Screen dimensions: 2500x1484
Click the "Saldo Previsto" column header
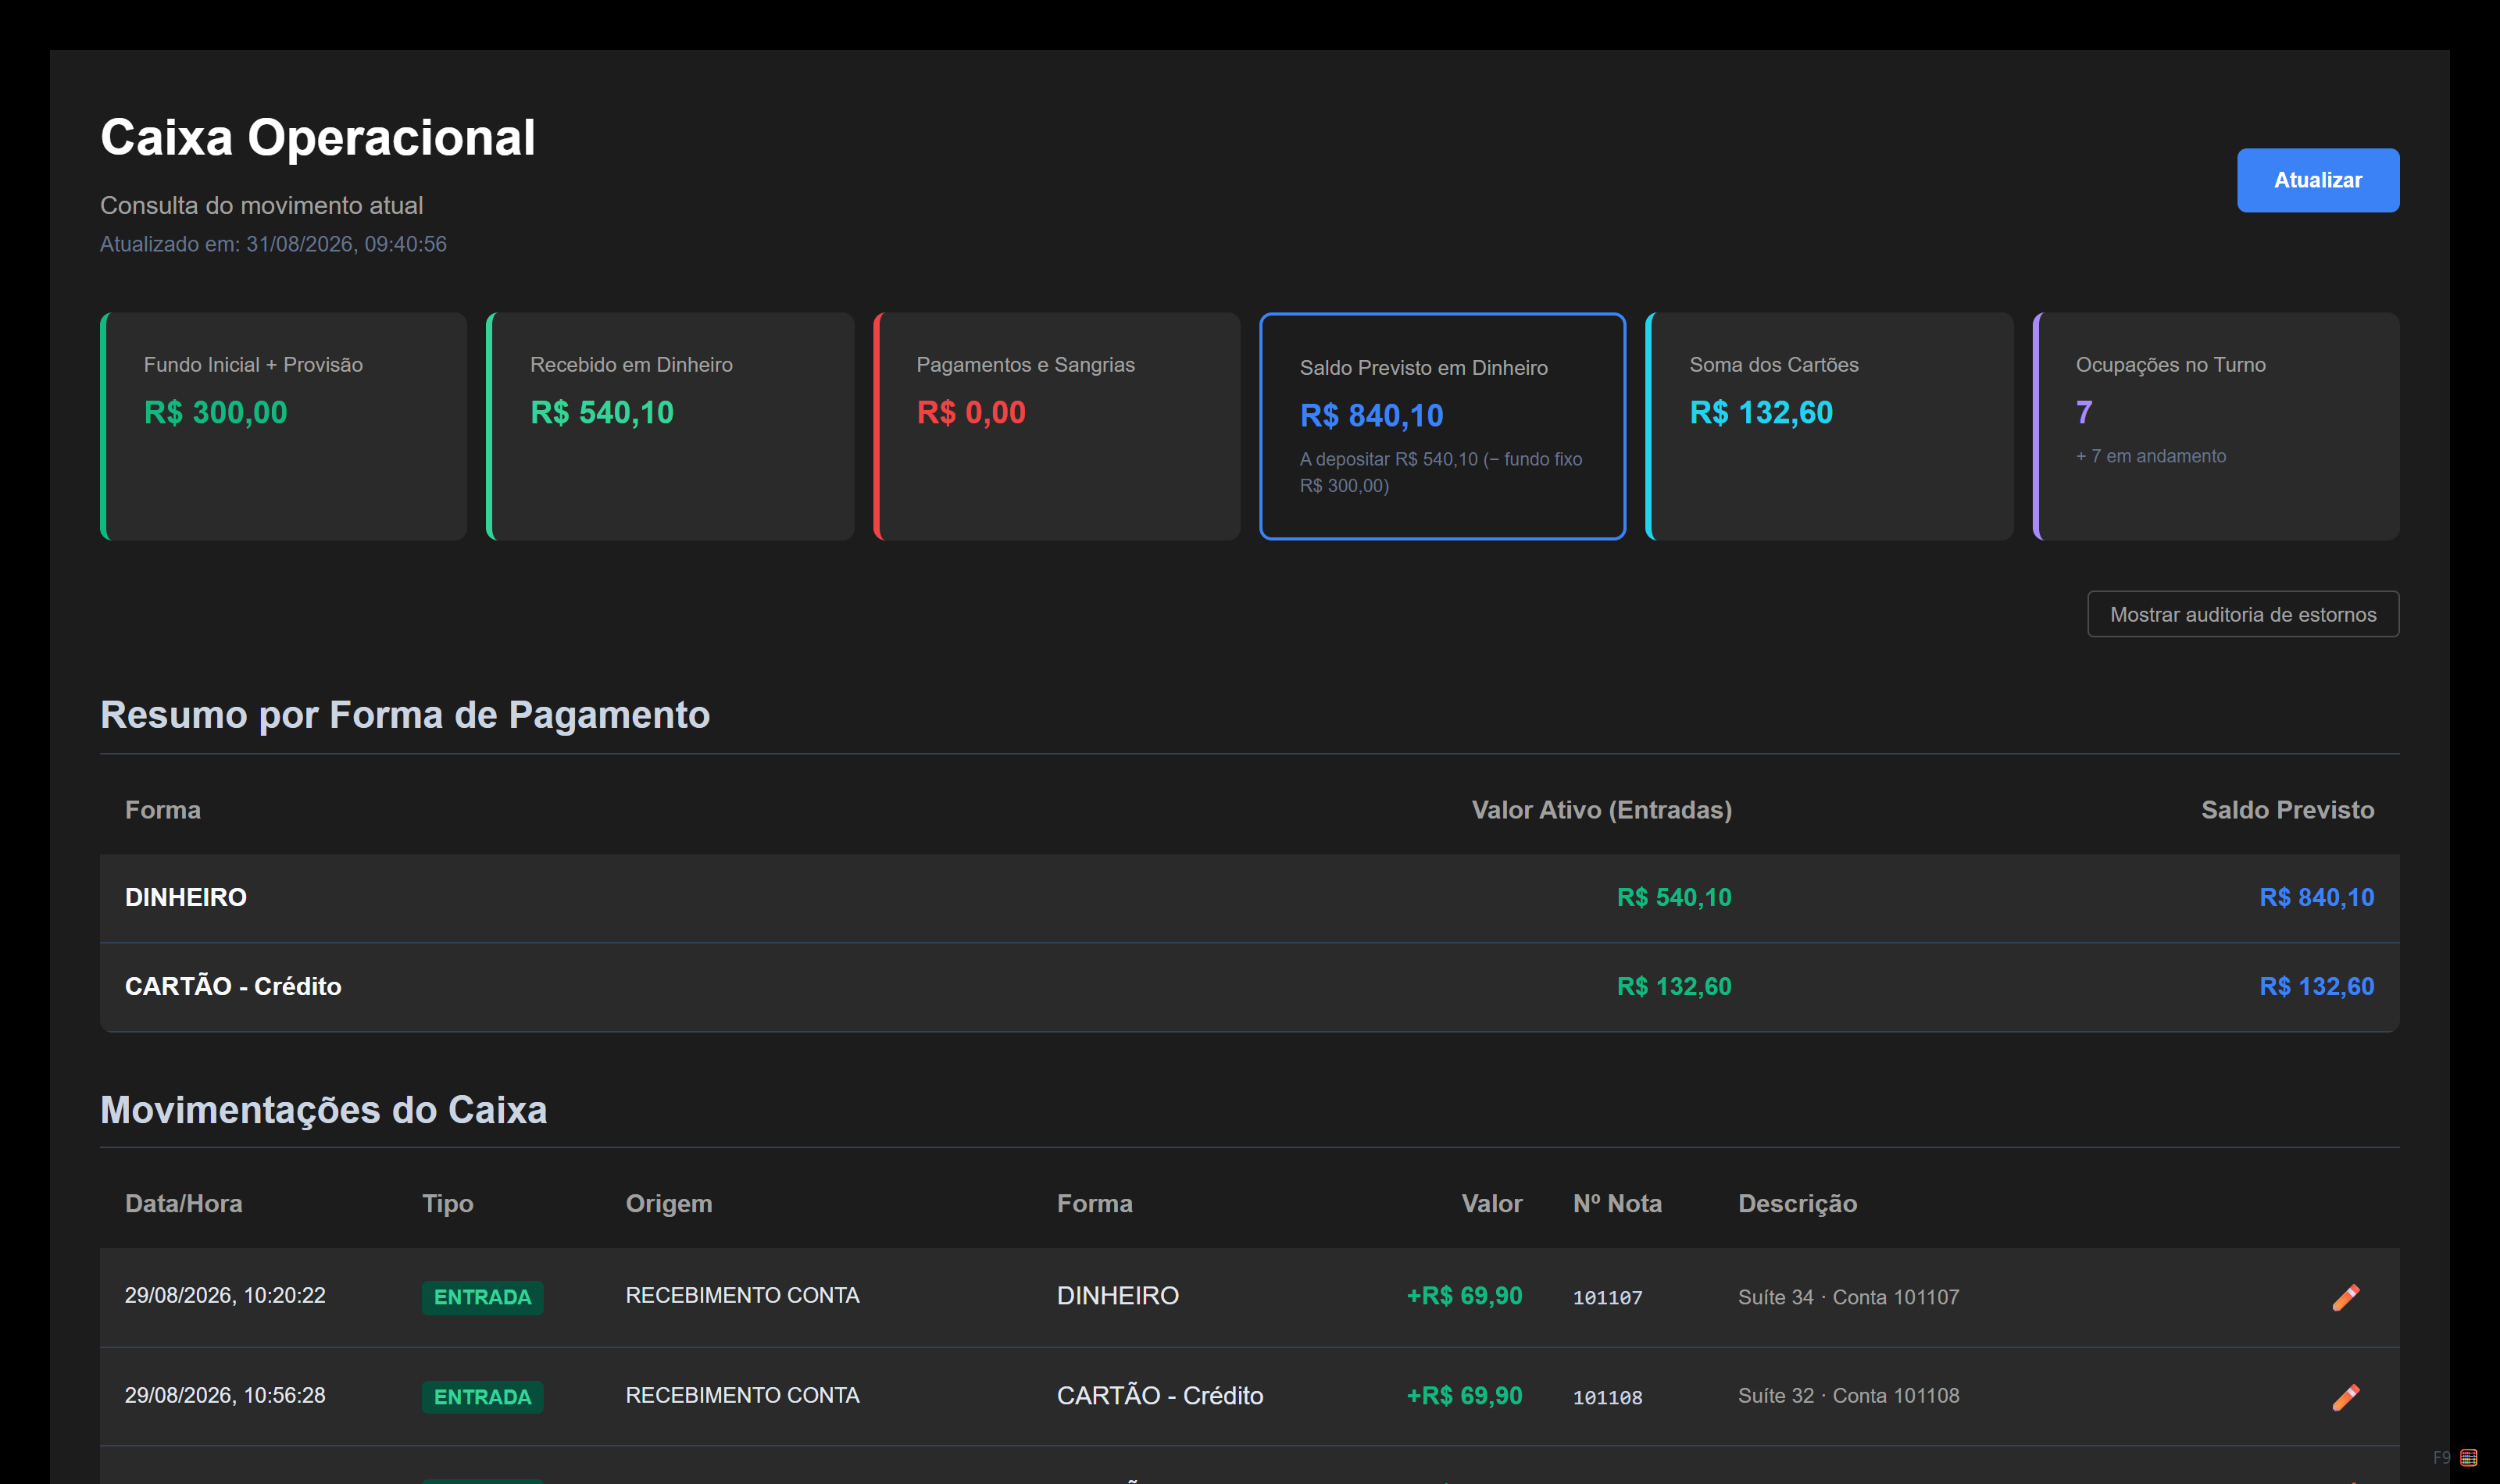(x=2287, y=810)
